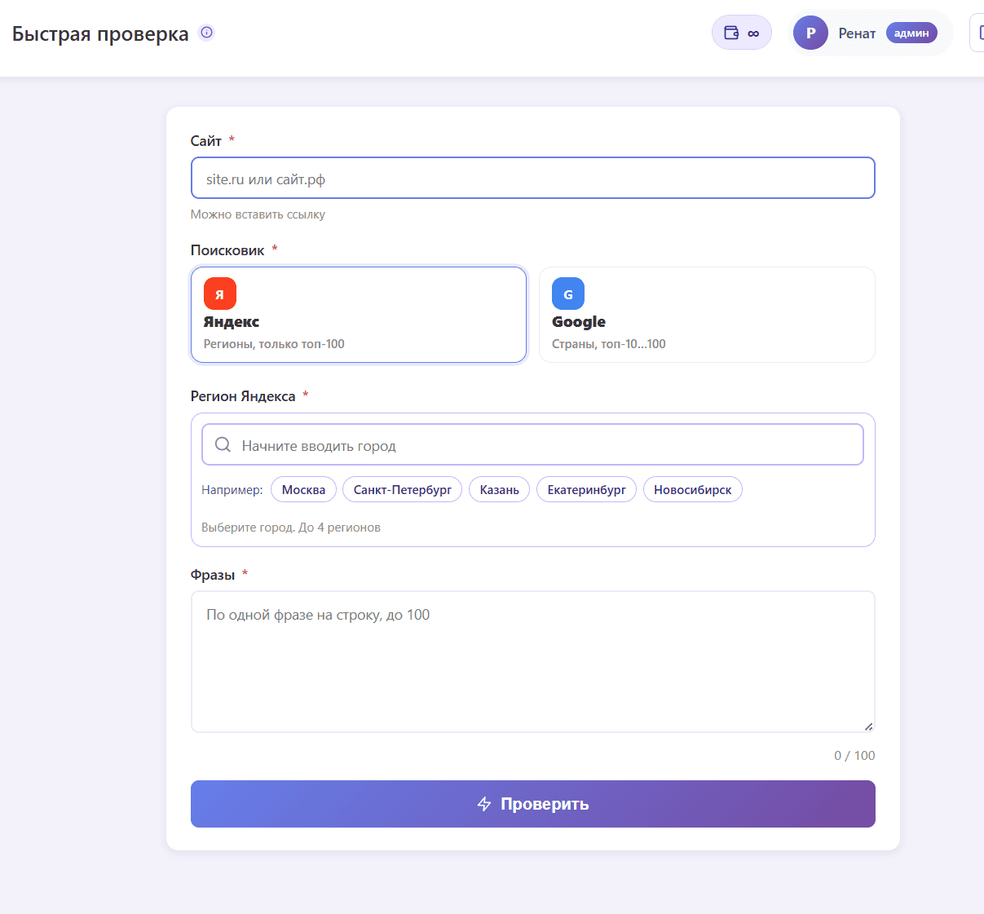The image size is (984, 914).
Task: Click inside the Фразы text area
Action: tap(533, 661)
